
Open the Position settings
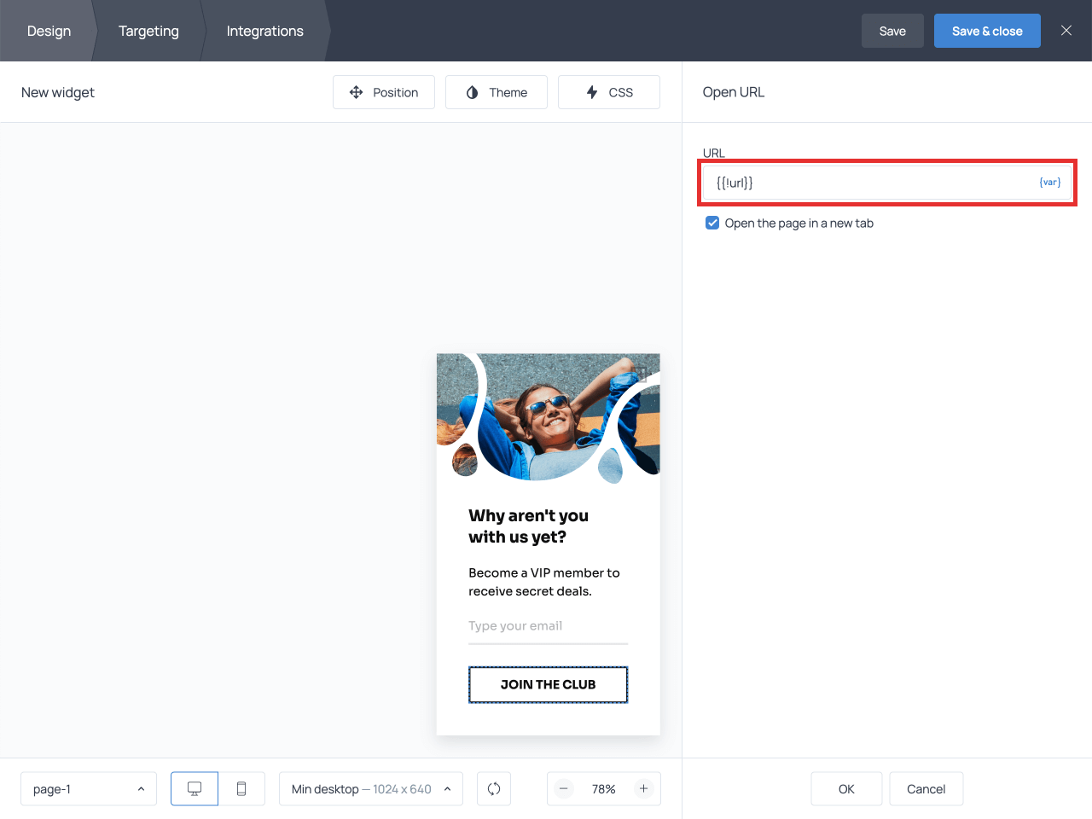[384, 92]
